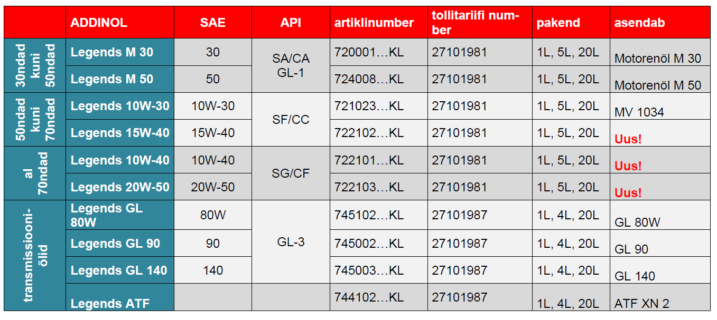Click the pakend column header
This screenshot has height=320, width=717.
(558, 23)
